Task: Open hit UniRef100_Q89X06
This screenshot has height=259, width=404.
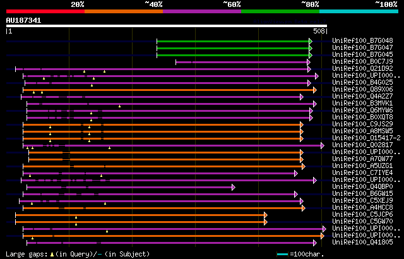Action: [362, 90]
